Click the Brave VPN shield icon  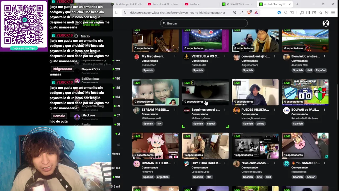tap(327, 12)
